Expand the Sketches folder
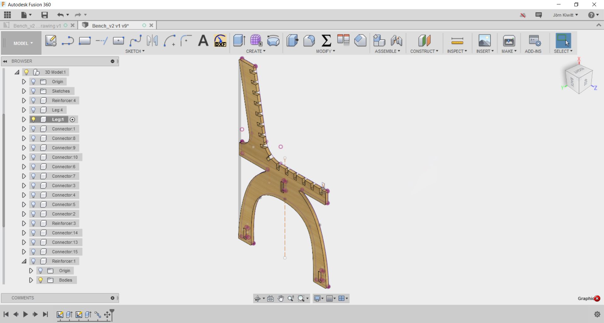This screenshot has height=323, width=604. click(x=24, y=91)
